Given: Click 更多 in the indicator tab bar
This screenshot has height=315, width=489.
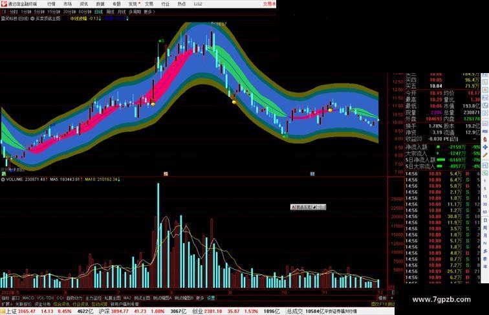Looking at the screenshot, I should (x=200, y=298).
